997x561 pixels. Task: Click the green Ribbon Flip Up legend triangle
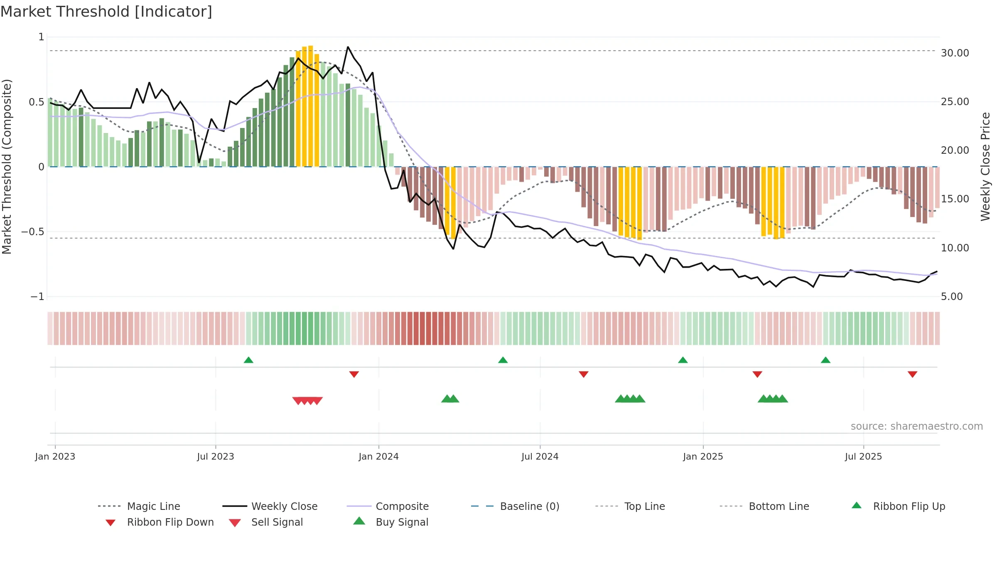pyautogui.click(x=857, y=505)
